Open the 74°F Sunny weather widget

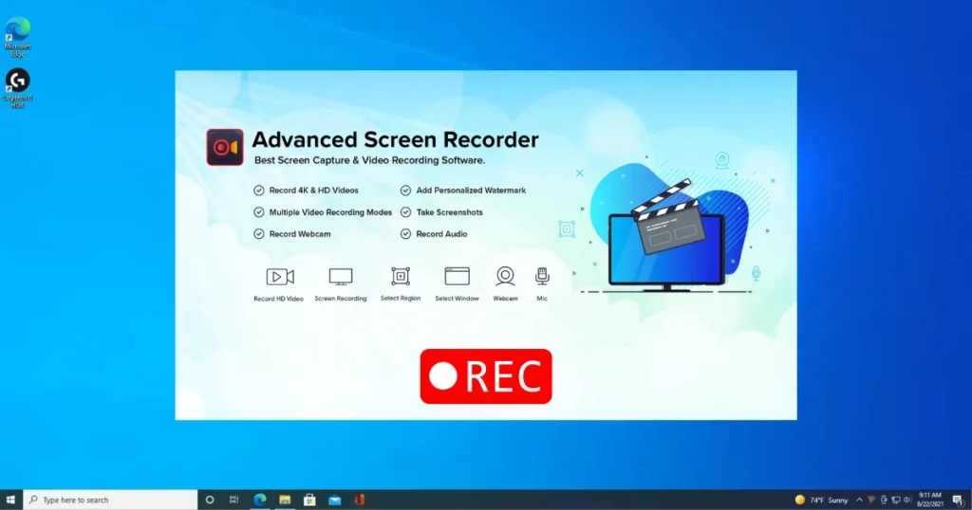tap(821, 500)
